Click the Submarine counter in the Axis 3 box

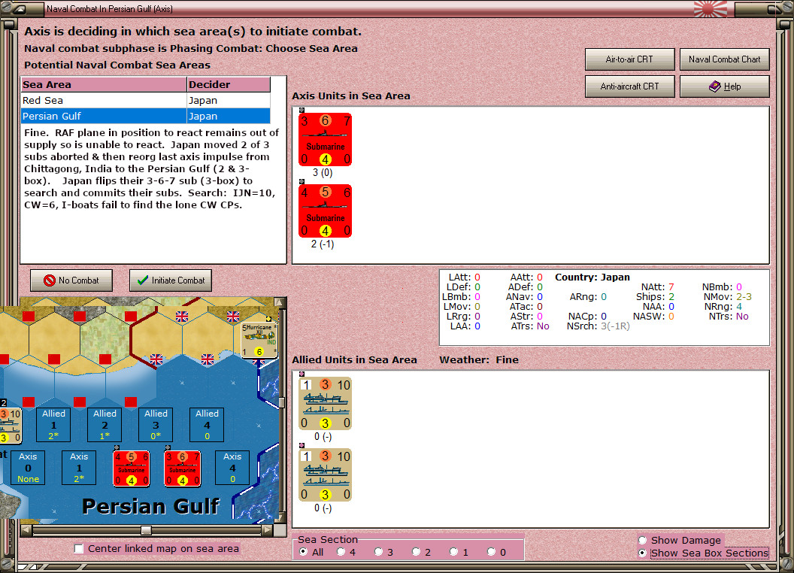point(182,468)
